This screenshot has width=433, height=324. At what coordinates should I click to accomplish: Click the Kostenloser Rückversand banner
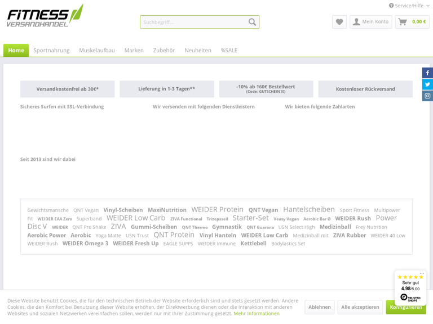365,89
